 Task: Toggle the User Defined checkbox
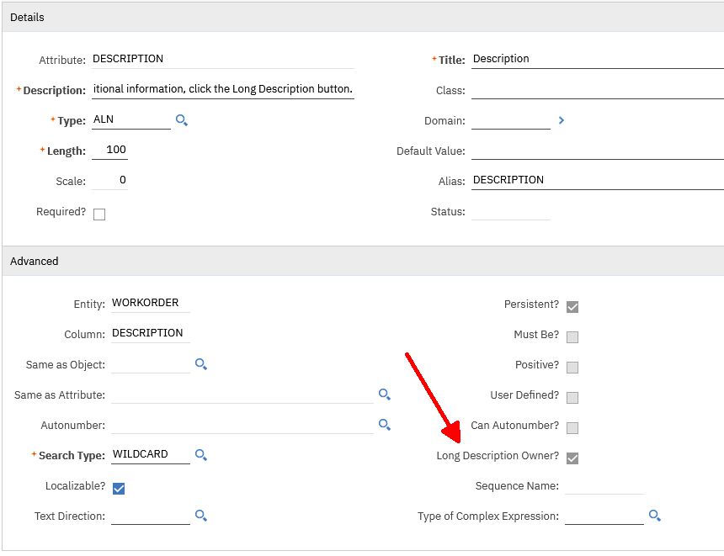click(572, 397)
